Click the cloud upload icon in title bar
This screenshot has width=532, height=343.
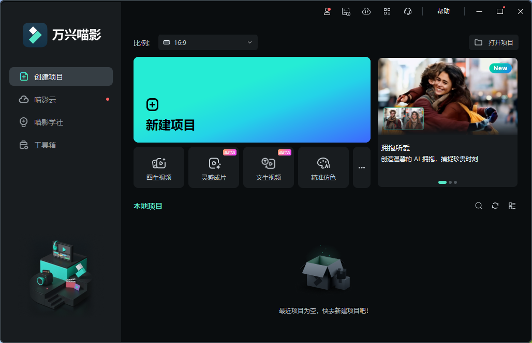pos(366,11)
